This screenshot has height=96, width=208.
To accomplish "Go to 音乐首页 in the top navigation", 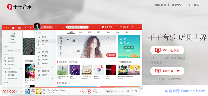I will [161, 5].
